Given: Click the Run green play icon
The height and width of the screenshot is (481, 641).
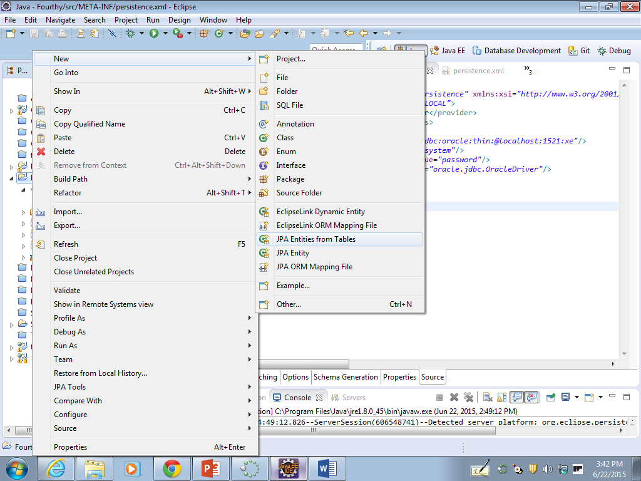Looking at the screenshot, I should point(154,33).
